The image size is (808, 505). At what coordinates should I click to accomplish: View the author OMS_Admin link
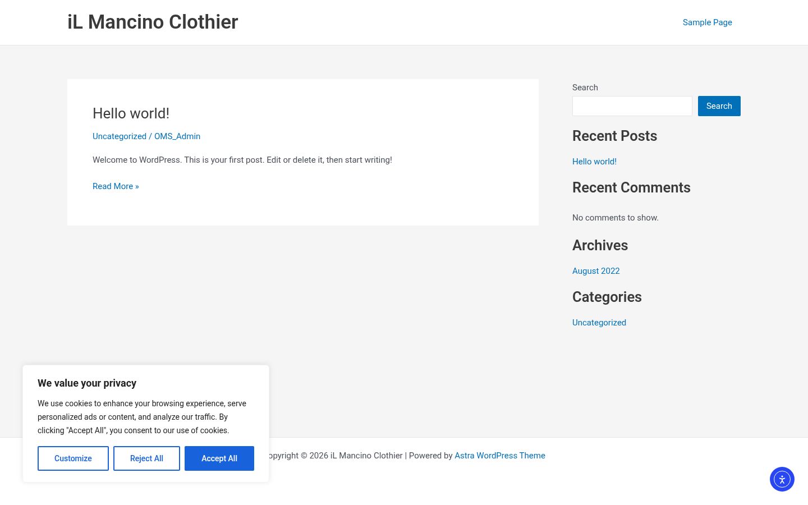coord(177,136)
